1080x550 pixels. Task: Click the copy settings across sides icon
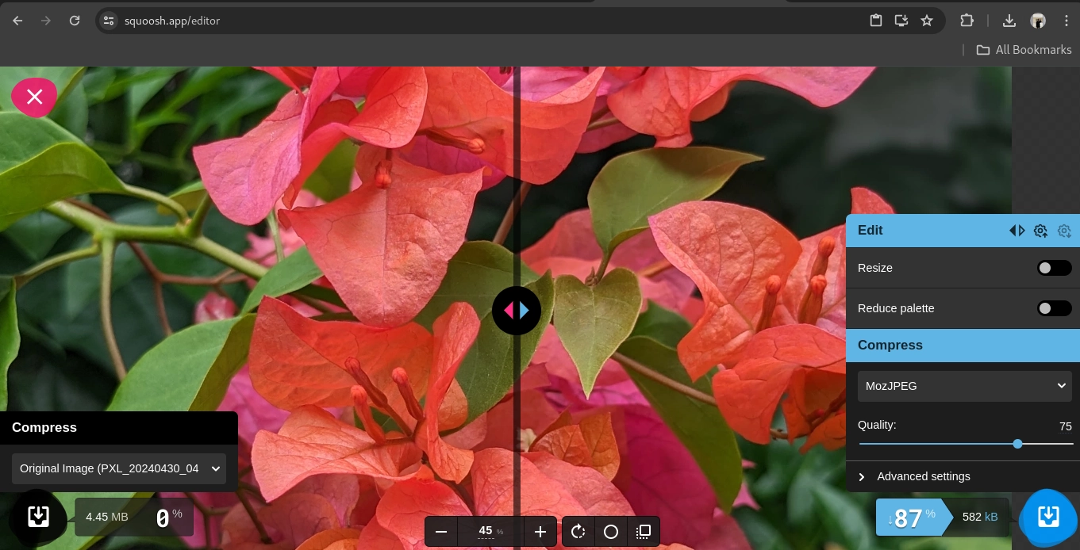tap(1017, 231)
